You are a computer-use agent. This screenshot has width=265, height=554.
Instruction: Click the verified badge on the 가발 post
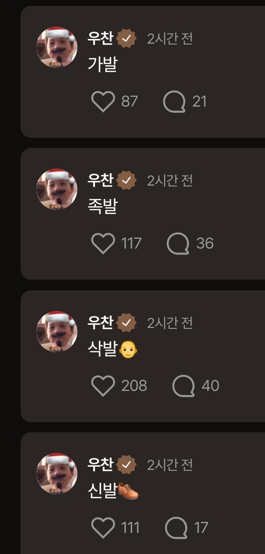(127, 39)
